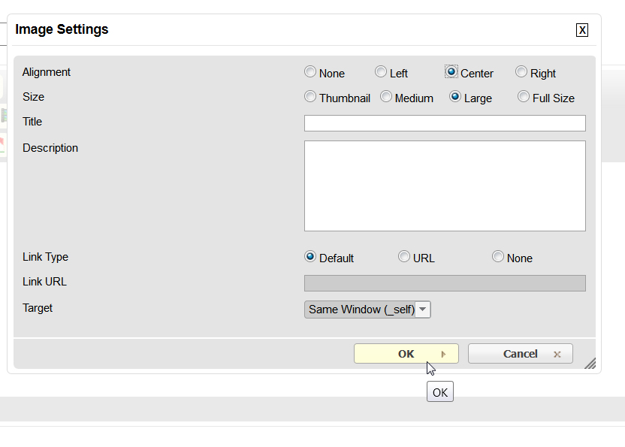Click into the Title text field
Viewport: 625px width, 447px height.
[x=445, y=123]
